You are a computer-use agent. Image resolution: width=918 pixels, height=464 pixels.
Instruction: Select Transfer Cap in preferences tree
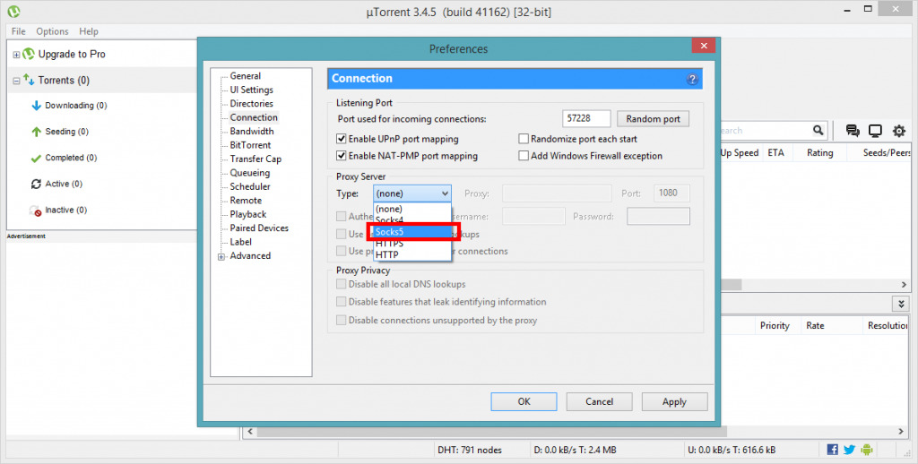click(x=255, y=159)
